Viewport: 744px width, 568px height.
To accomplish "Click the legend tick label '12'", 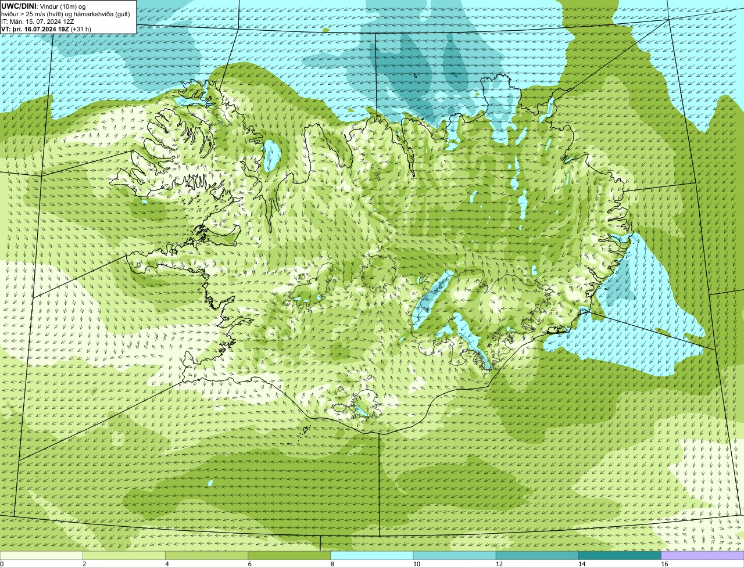I will click(499, 564).
